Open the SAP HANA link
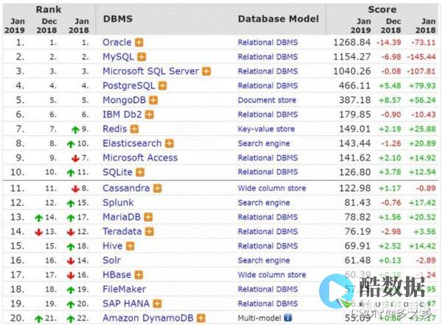442x325 pixels. [x=126, y=304]
